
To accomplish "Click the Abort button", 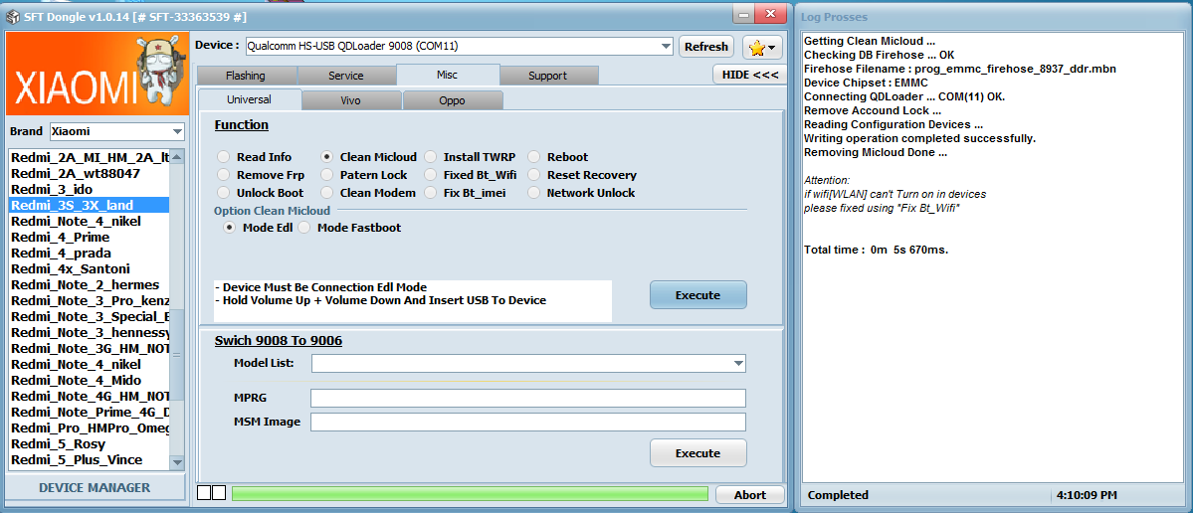I will [749, 495].
